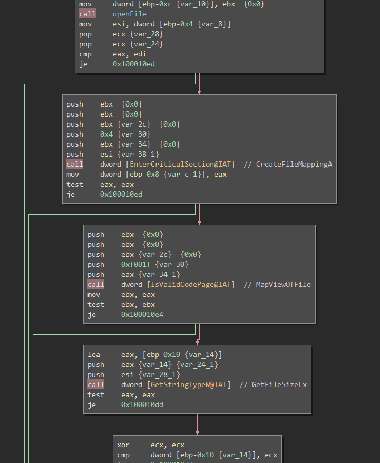Follow 0x100010ed in the CreateFileMappingA block
This screenshot has height=463, width=380.
pyautogui.click(x=121, y=194)
